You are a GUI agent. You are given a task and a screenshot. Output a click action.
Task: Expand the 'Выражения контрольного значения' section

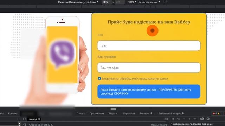click(x=192, y=124)
